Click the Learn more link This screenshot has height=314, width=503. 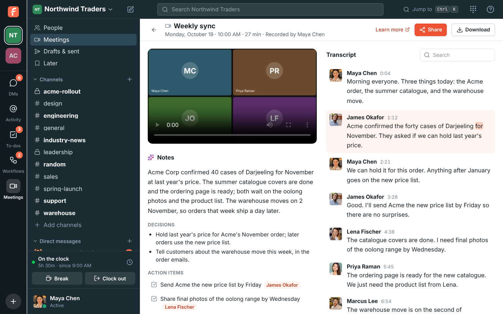[x=392, y=30]
